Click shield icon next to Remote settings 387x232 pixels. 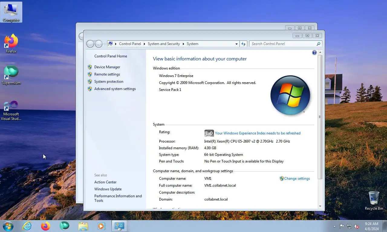(x=90, y=74)
